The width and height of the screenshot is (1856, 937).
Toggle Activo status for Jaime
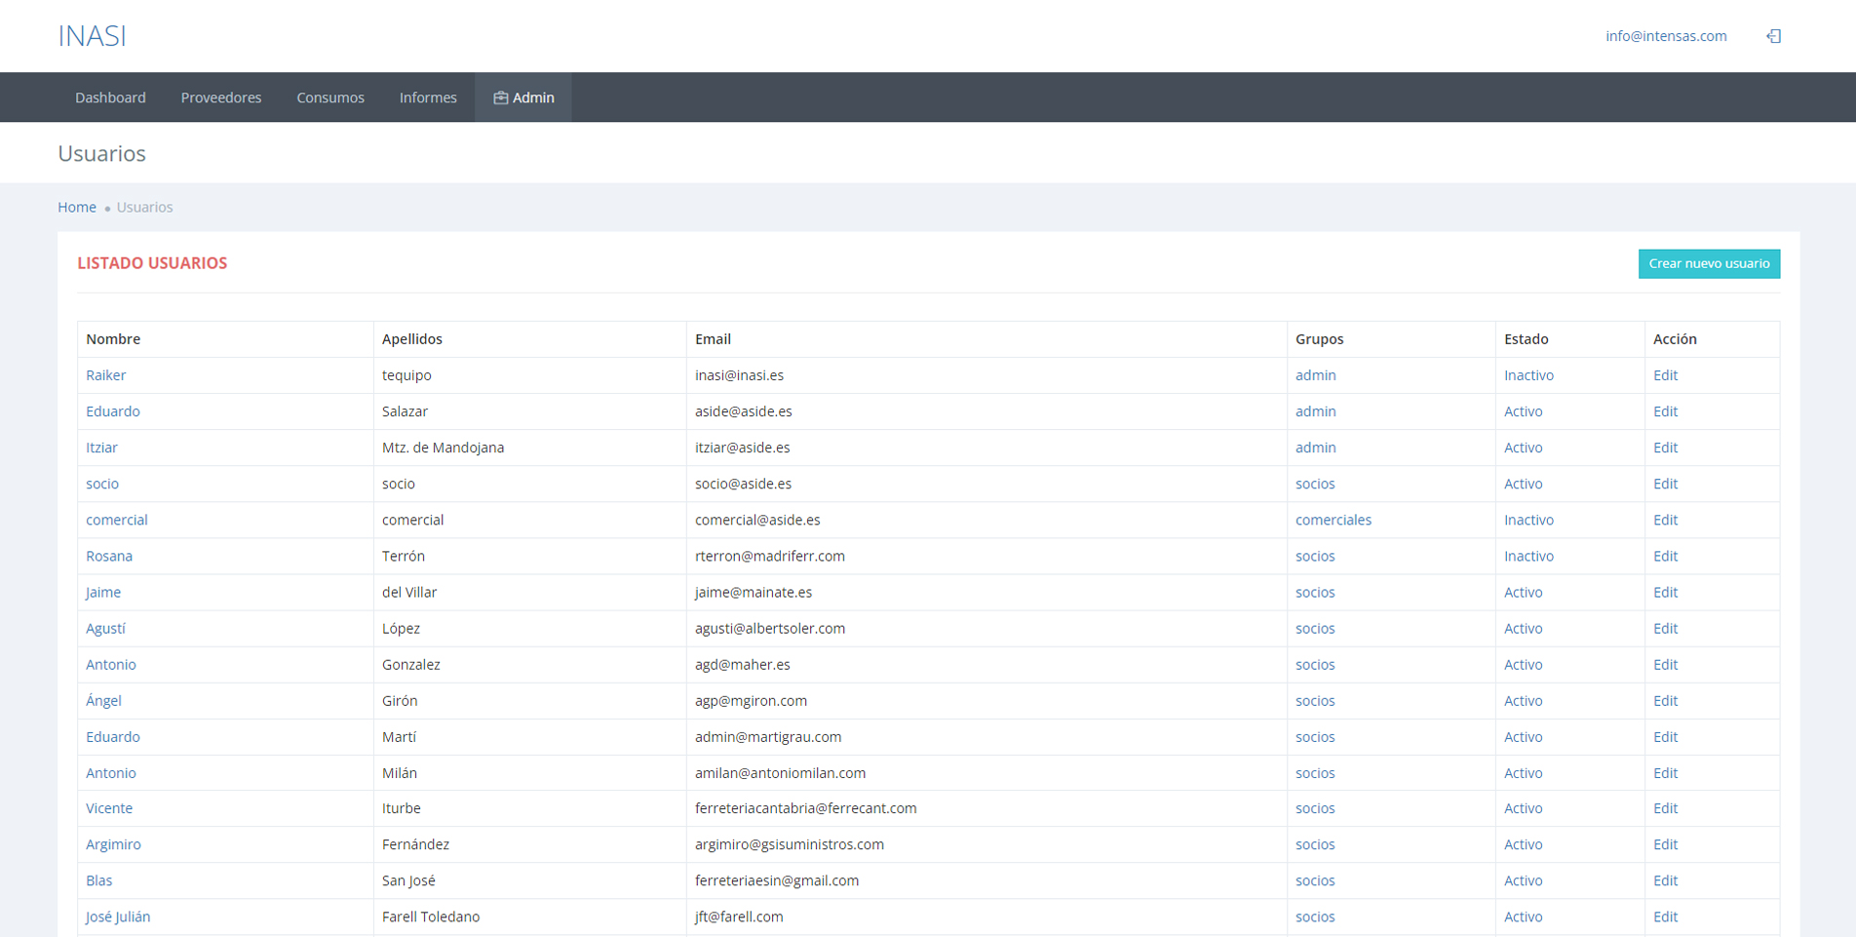click(x=1523, y=592)
